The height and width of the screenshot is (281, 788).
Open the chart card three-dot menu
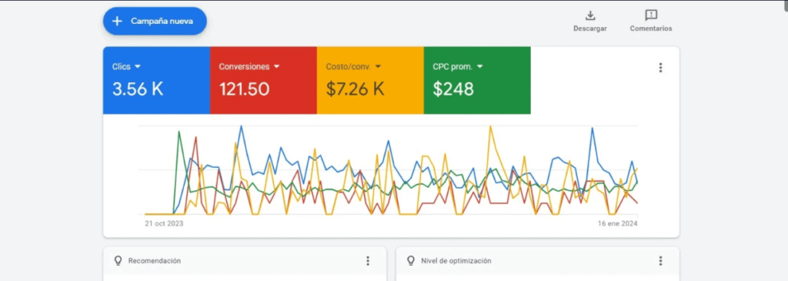[661, 67]
